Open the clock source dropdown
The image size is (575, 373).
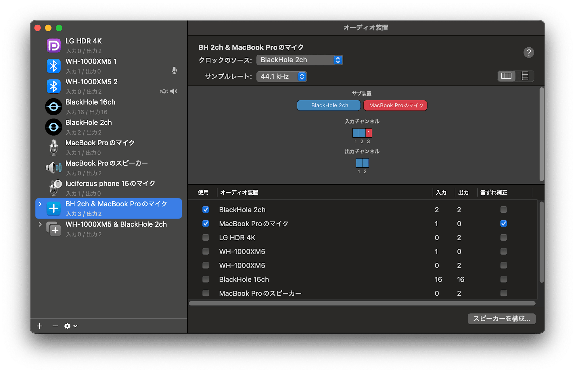(x=300, y=60)
